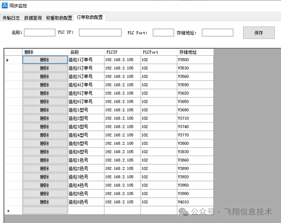The height and width of the screenshot is (223, 281).
Task: Click address cell V3860
Action: [195, 160]
